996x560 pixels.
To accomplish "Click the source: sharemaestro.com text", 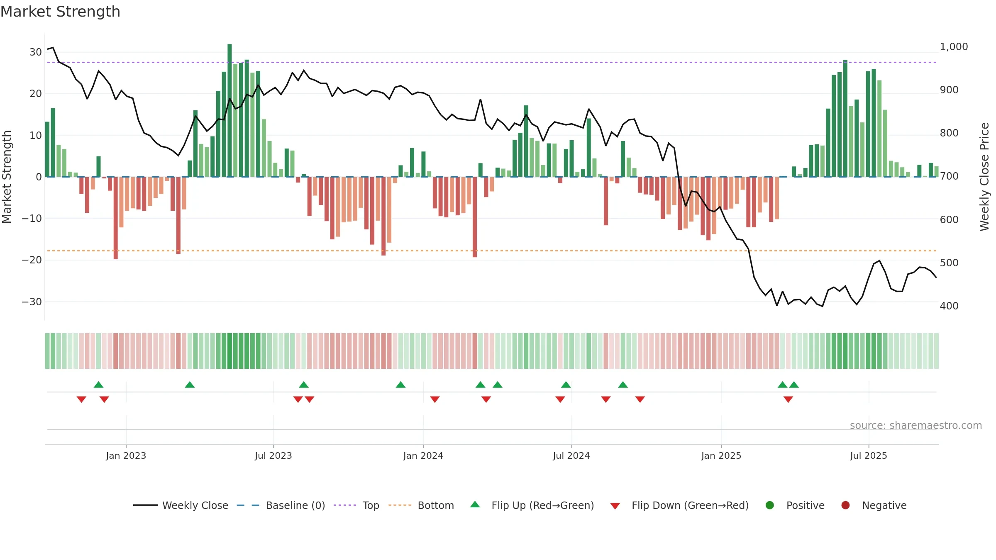I will pyautogui.click(x=916, y=425).
